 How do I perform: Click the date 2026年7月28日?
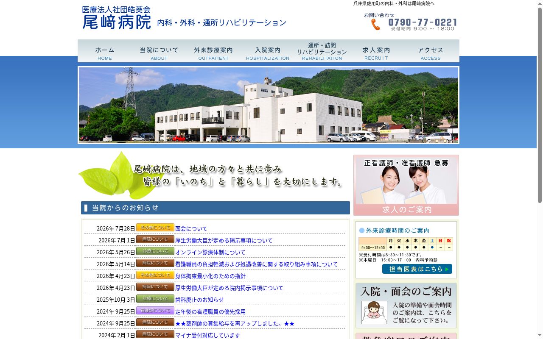click(x=116, y=228)
